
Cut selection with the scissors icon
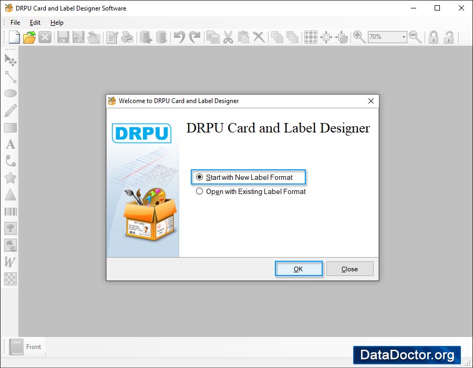click(229, 37)
